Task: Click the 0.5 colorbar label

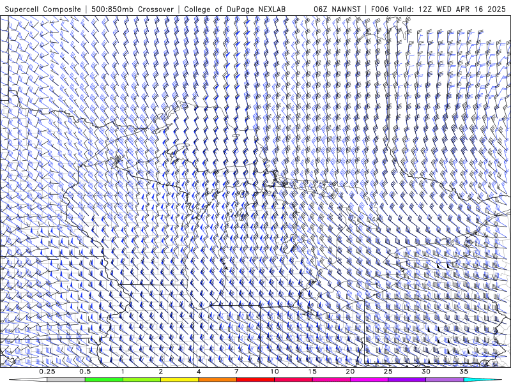Action: pyautogui.click(x=85, y=372)
